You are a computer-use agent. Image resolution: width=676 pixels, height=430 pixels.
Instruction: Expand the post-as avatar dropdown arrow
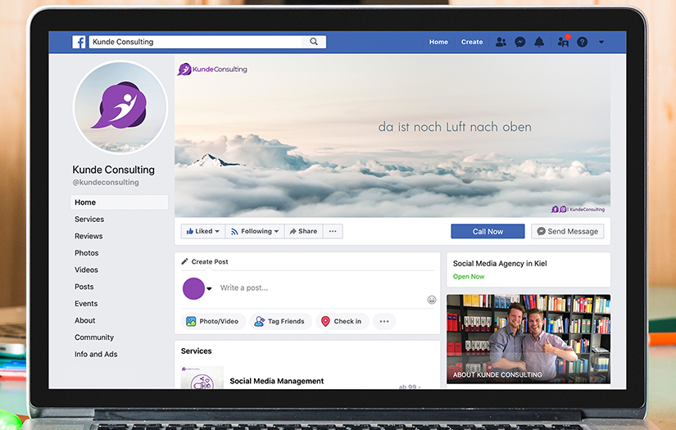click(209, 288)
